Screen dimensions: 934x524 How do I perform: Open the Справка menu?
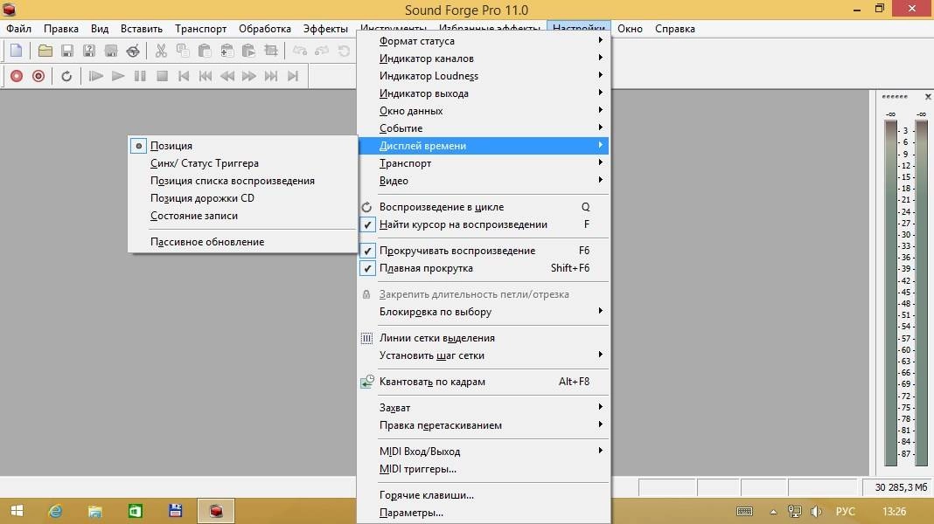(x=675, y=29)
